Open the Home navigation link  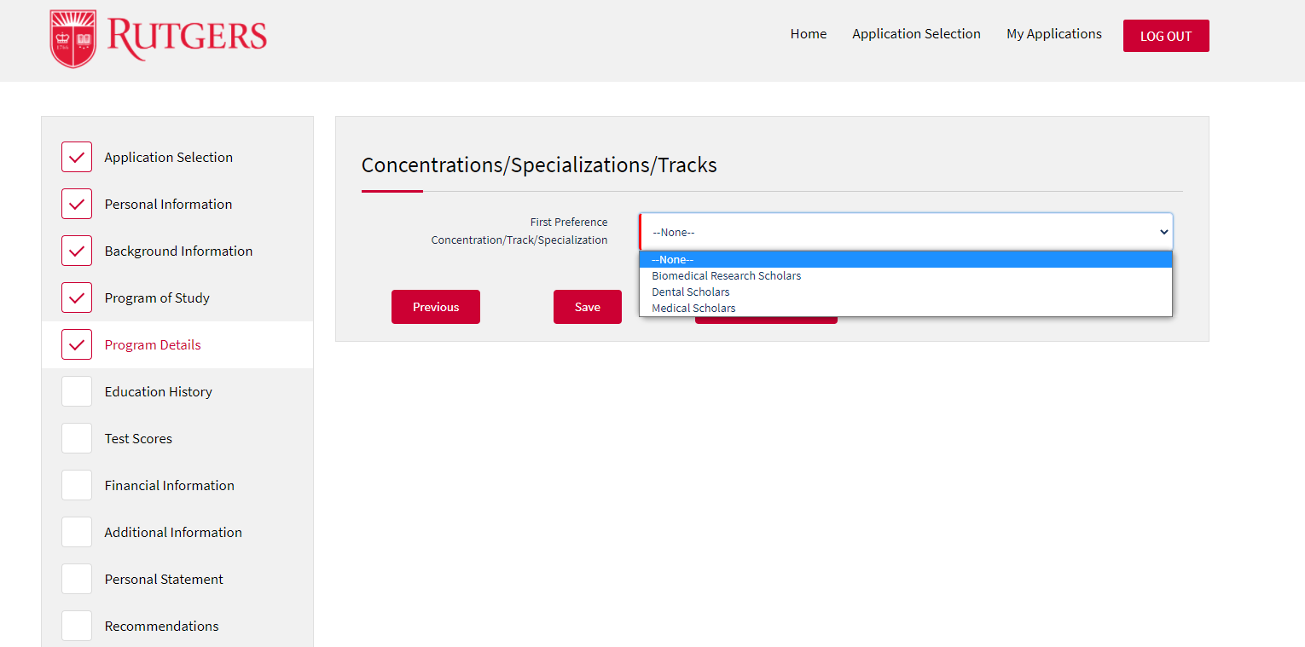click(x=808, y=34)
